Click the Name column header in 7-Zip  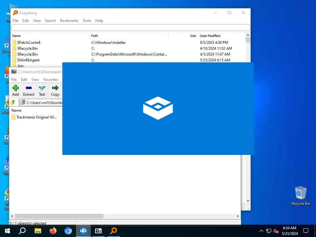(x=34, y=110)
